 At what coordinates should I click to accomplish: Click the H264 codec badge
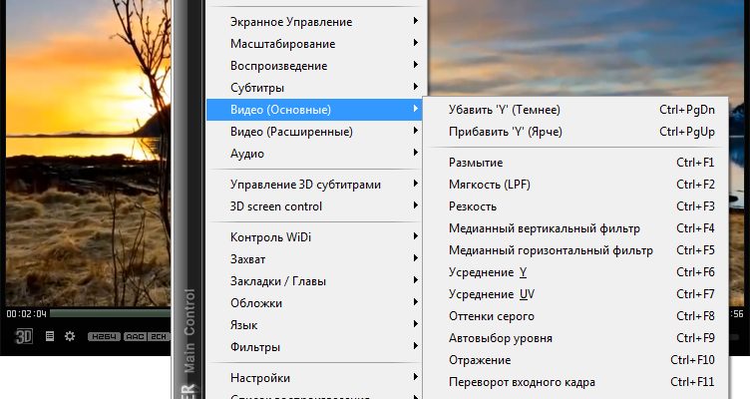click(104, 336)
